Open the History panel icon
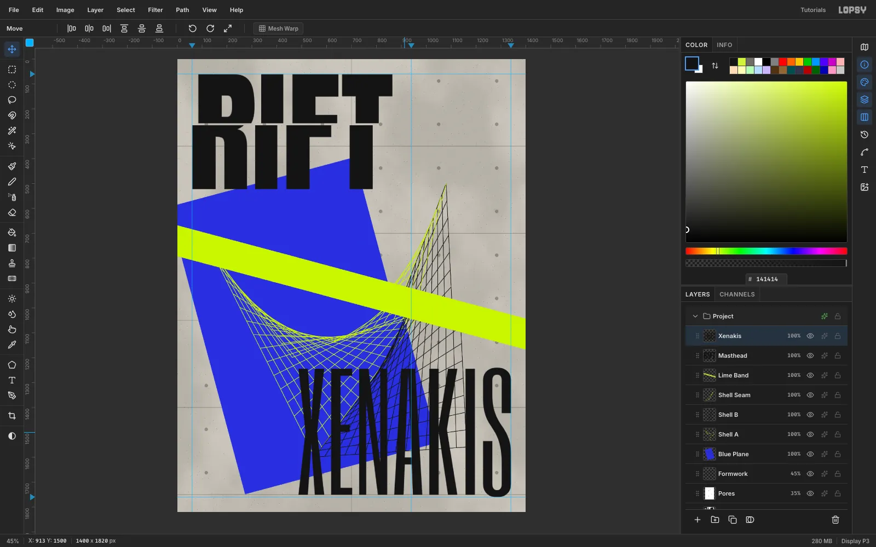The width and height of the screenshot is (876, 547). click(x=865, y=135)
